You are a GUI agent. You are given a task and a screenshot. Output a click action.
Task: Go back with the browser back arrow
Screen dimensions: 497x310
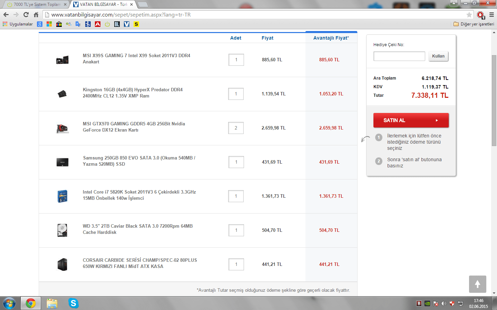click(x=6, y=15)
